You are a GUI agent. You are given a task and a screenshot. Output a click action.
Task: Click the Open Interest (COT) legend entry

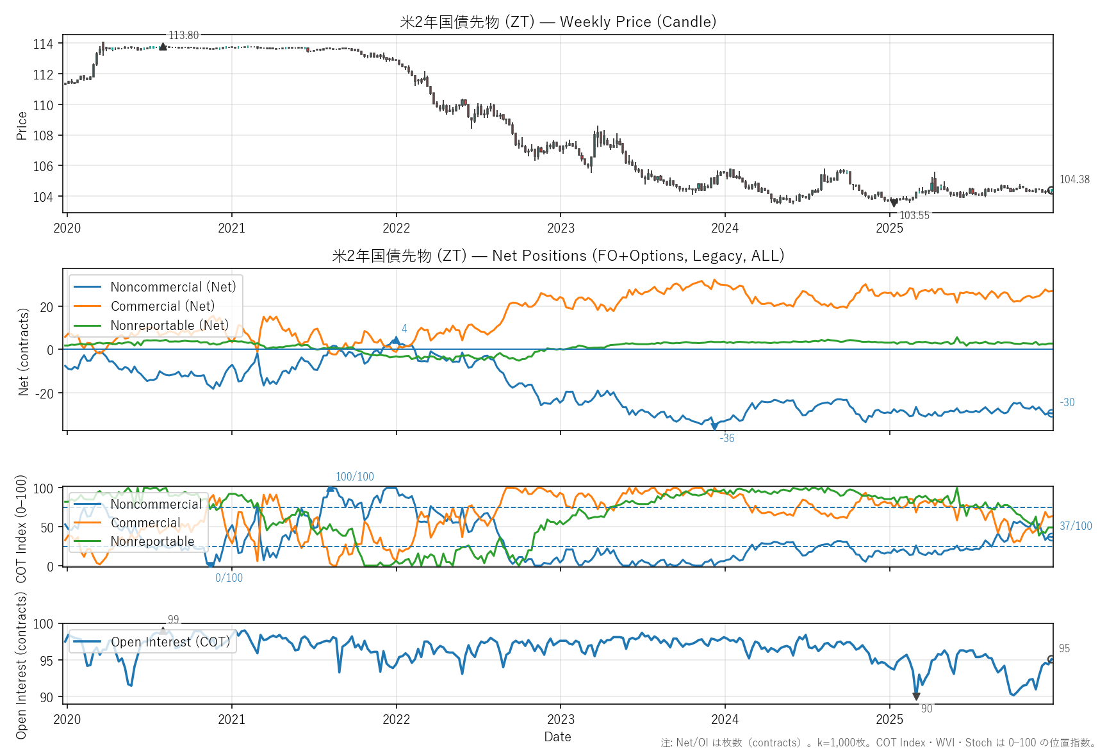pos(170,642)
